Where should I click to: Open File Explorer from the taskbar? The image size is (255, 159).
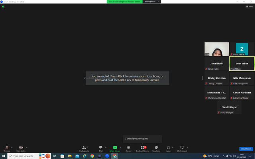tap(70, 156)
